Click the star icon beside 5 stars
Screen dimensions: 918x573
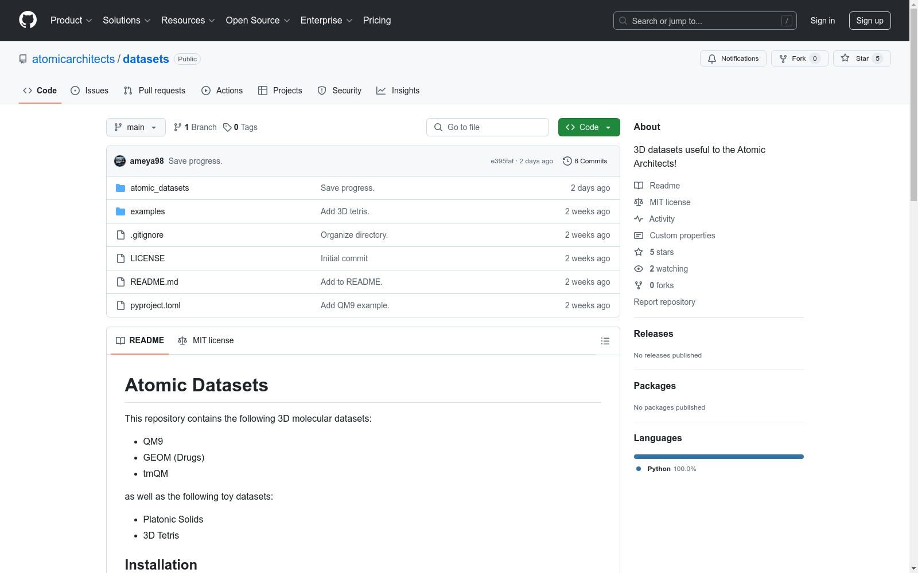tap(639, 252)
